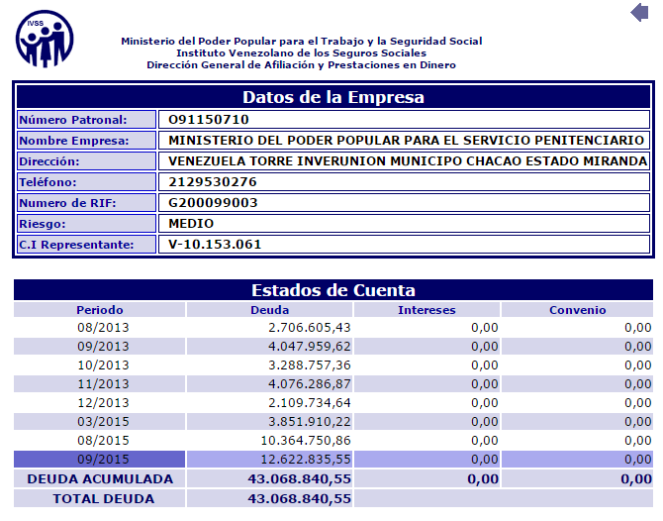Click the Dirección value VENEZUELA TORRE INVERUNION
This screenshot has height=521, width=663.
click(408, 161)
